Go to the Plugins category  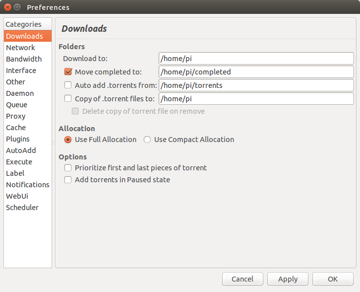(x=28, y=139)
